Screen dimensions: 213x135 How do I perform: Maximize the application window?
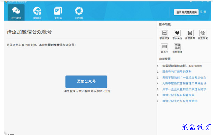tap(202, 1)
